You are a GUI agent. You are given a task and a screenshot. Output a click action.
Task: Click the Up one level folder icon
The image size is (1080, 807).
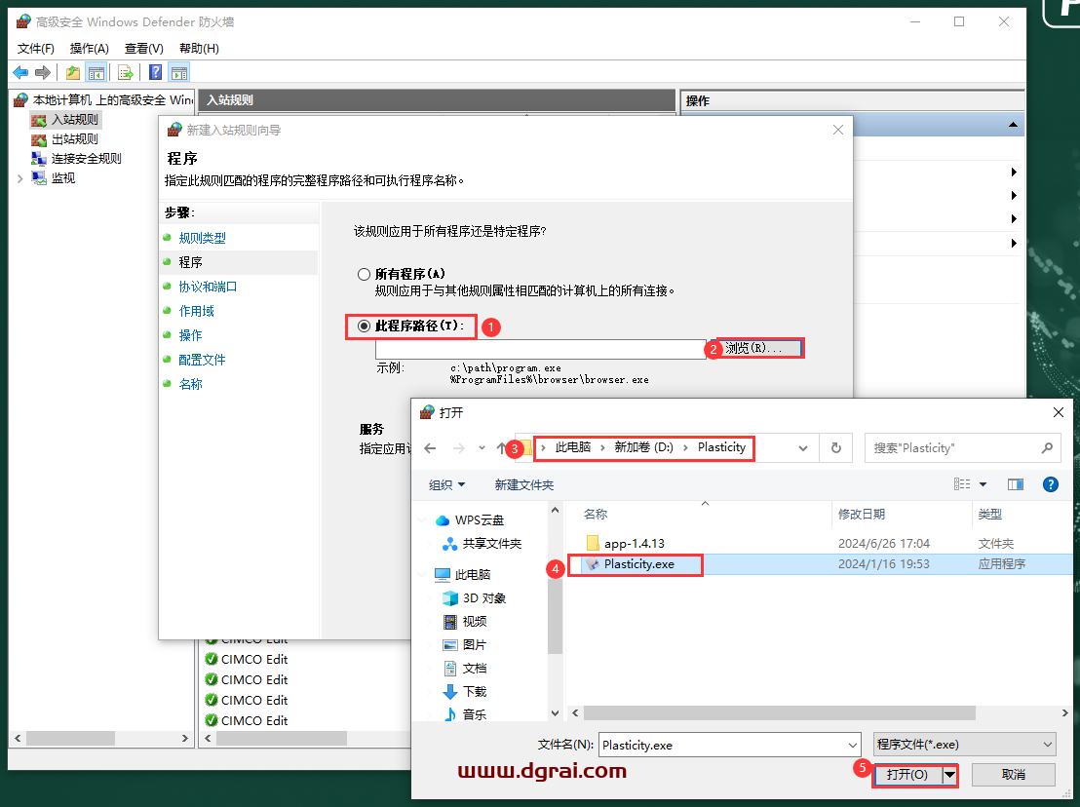(x=73, y=72)
